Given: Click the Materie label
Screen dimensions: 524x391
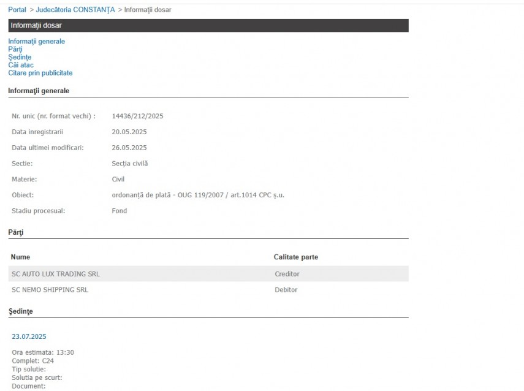Looking at the screenshot, I should (x=25, y=179).
